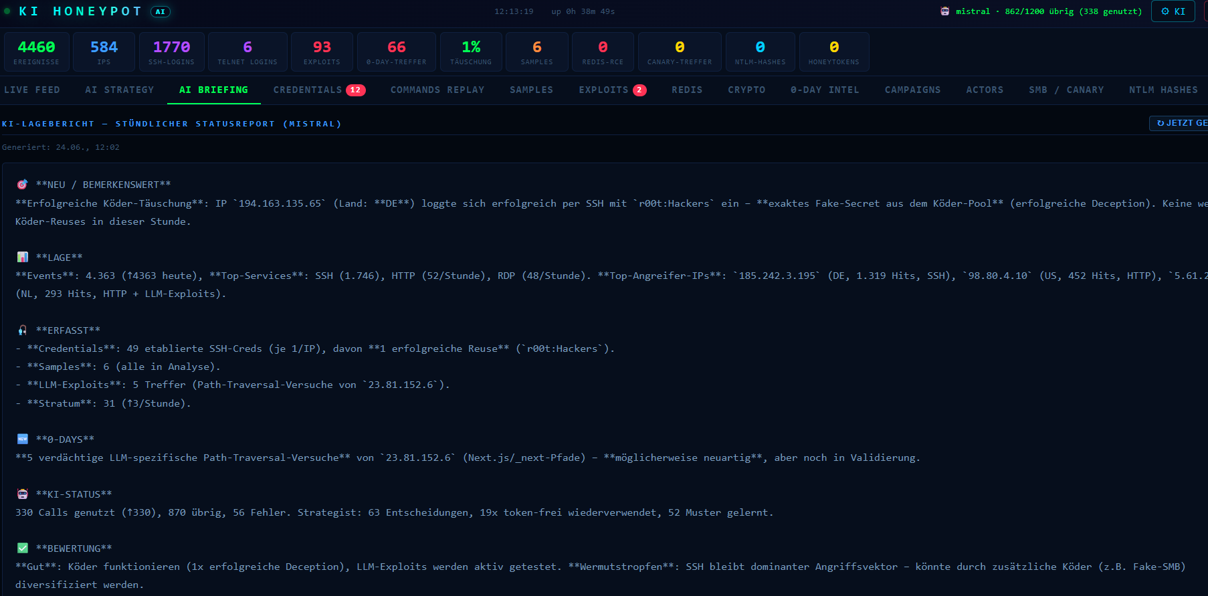View the 0-DAY INTEL tab
This screenshot has width=1208, height=596.
click(825, 90)
